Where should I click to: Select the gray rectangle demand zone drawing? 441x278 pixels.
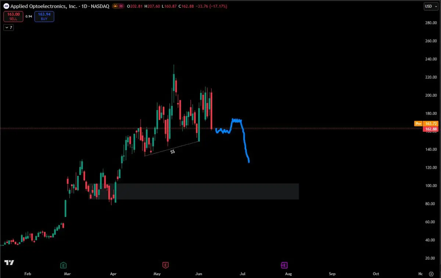tap(194, 191)
